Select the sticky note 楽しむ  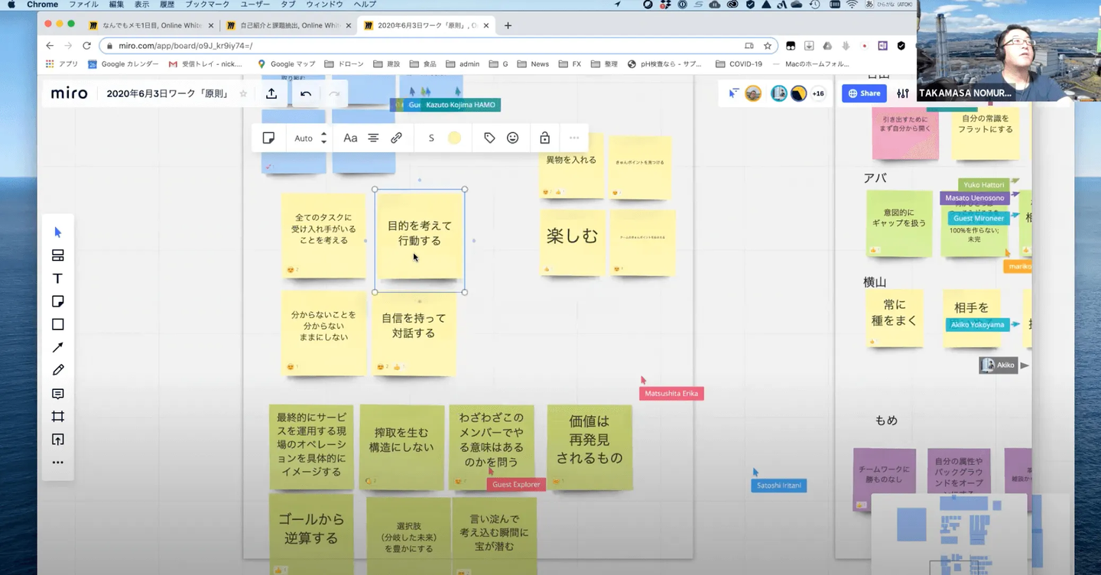572,242
